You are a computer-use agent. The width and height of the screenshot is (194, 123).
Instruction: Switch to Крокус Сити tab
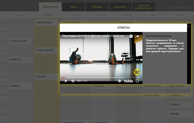(50, 7)
